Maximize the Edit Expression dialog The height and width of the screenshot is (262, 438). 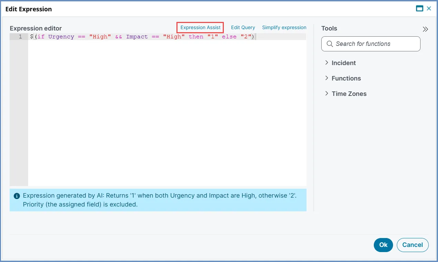click(419, 9)
